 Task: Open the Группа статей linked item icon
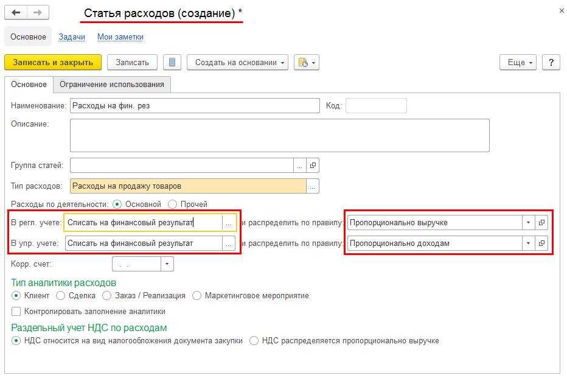[x=313, y=166]
